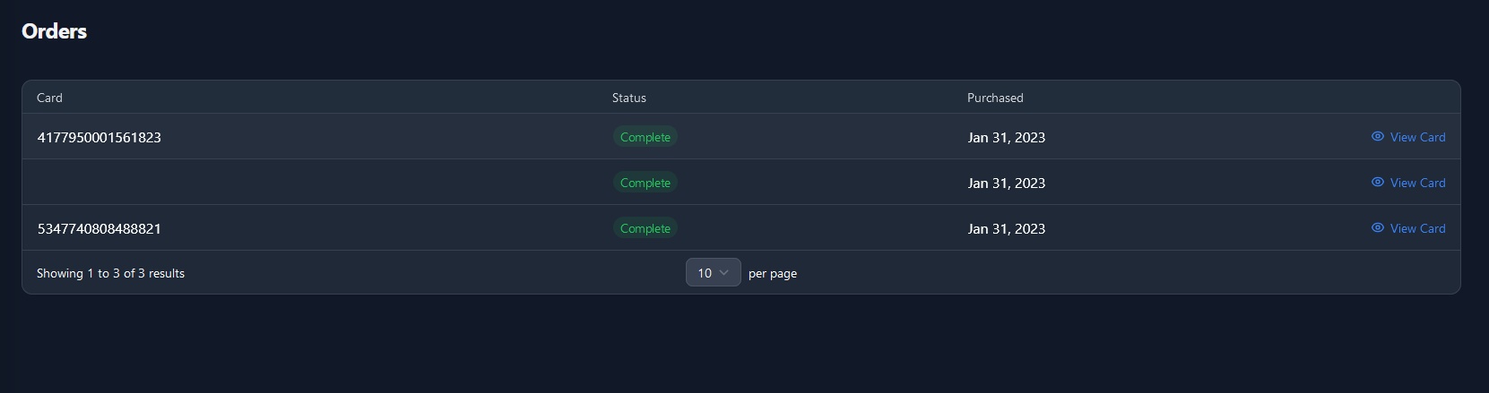Open View Card link in the blank-card row
Image resolution: width=1489 pixels, height=393 pixels.
click(1408, 183)
